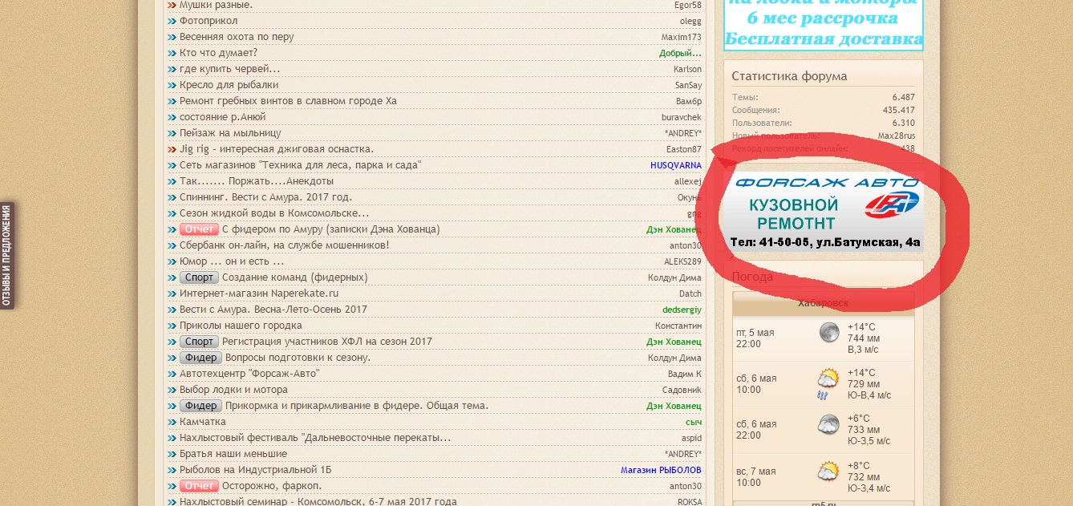Open the Автотехцентр "Форсаж-Авто" topic
Viewport: 1073px width, 506px height.
point(249,374)
